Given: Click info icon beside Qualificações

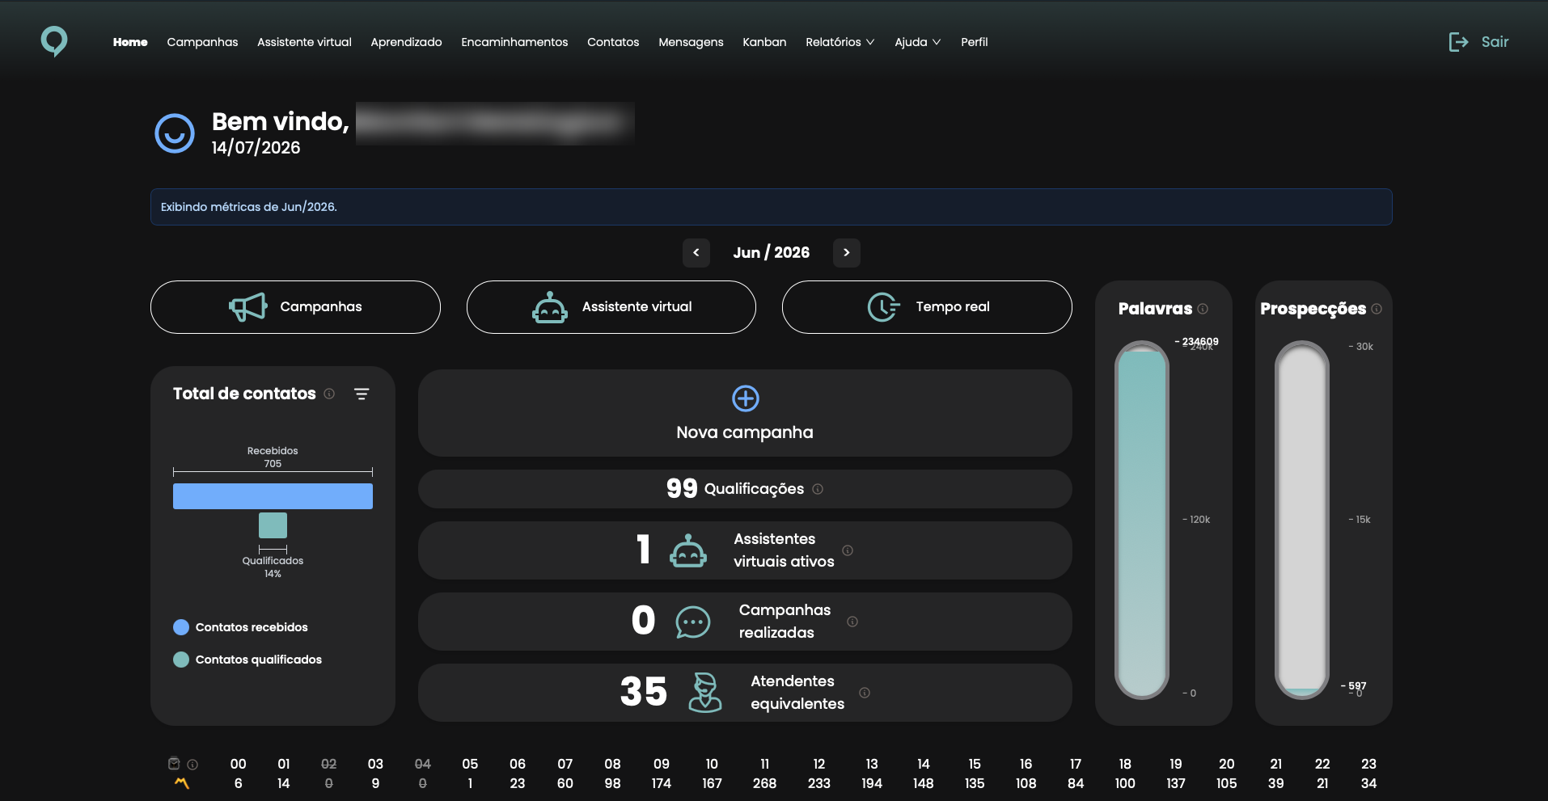Looking at the screenshot, I should pyautogui.click(x=818, y=489).
